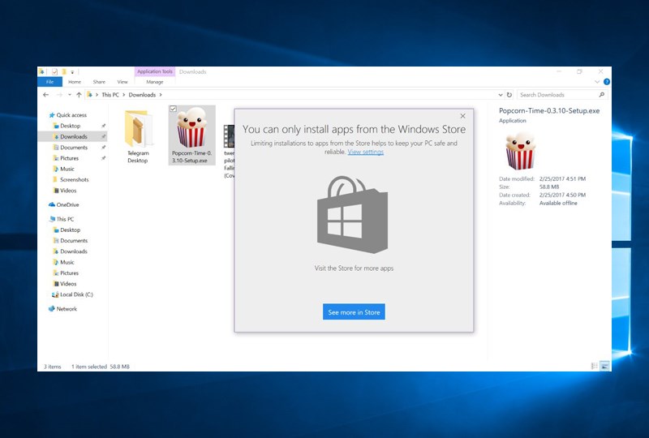Open the Manage tab under Application Tools

[154, 82]
